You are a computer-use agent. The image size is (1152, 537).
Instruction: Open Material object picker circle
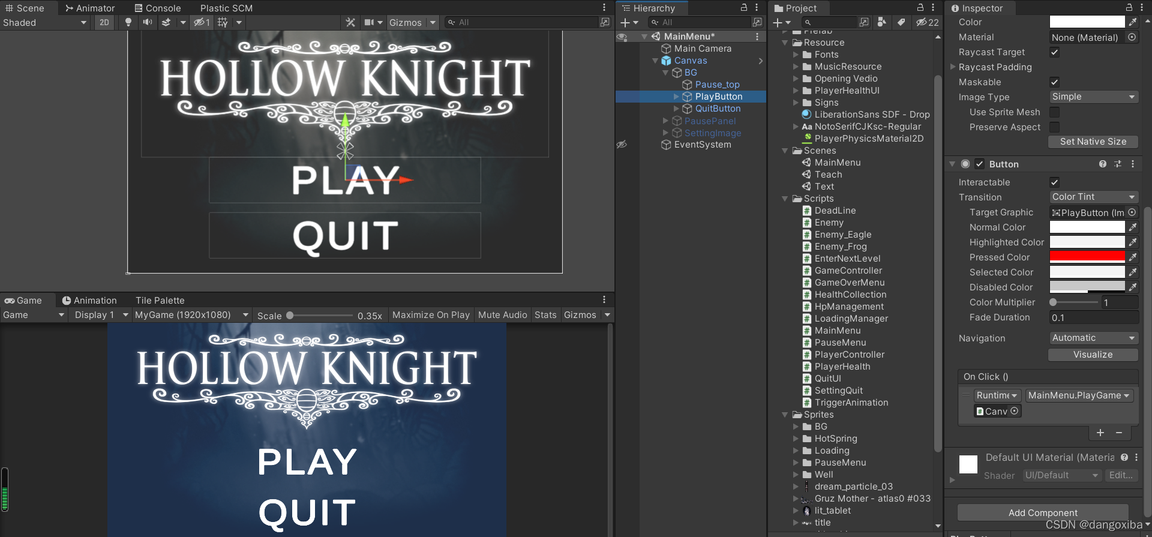(x=1132, y=37)
